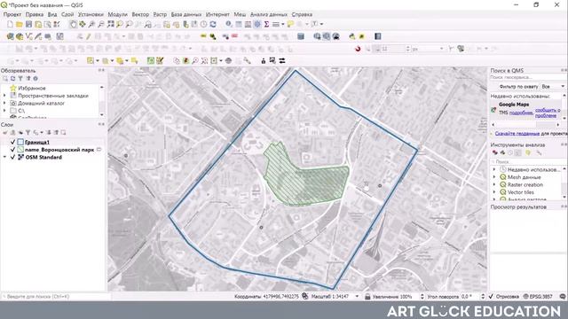568x319 pixels.
Task: Expand Vector tiles toolbox group
Action: (494, 192)
